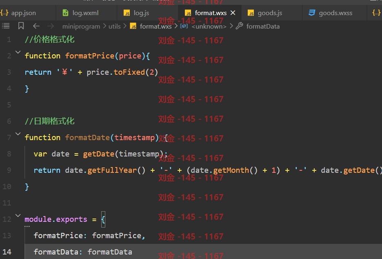Click the breadcrumb JS icon before format.wxs
This screenshot has height=259, width=382.
pos(133,26)
